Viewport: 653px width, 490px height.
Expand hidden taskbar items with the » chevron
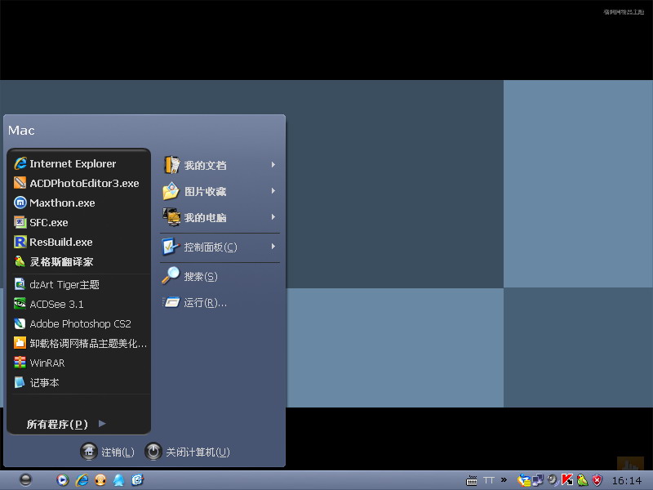click(504, 480)
